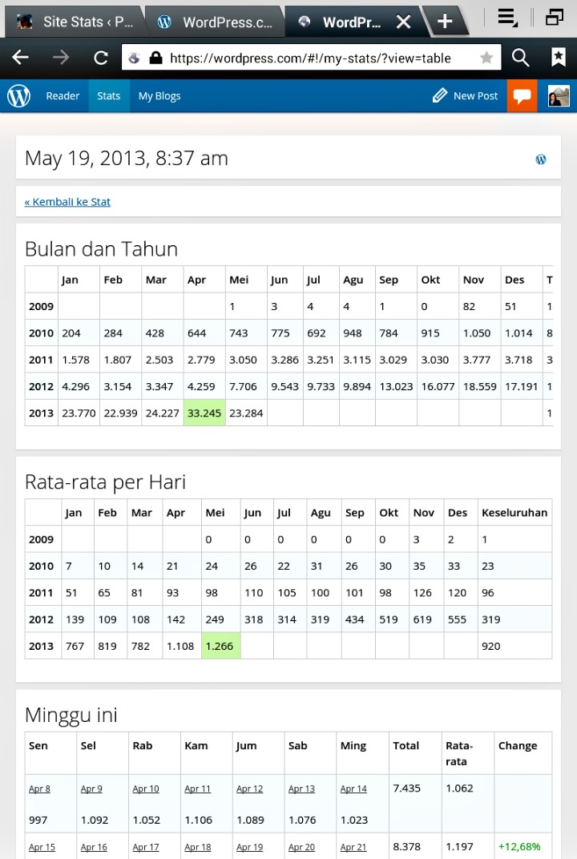Open the bookmarks ribbon icon
577x859 pixels.
coord(559,57)
